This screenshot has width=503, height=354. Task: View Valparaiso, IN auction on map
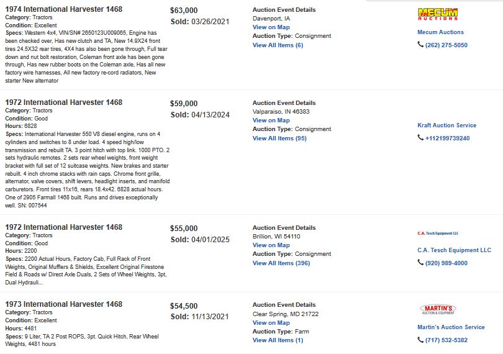[271, 120]
